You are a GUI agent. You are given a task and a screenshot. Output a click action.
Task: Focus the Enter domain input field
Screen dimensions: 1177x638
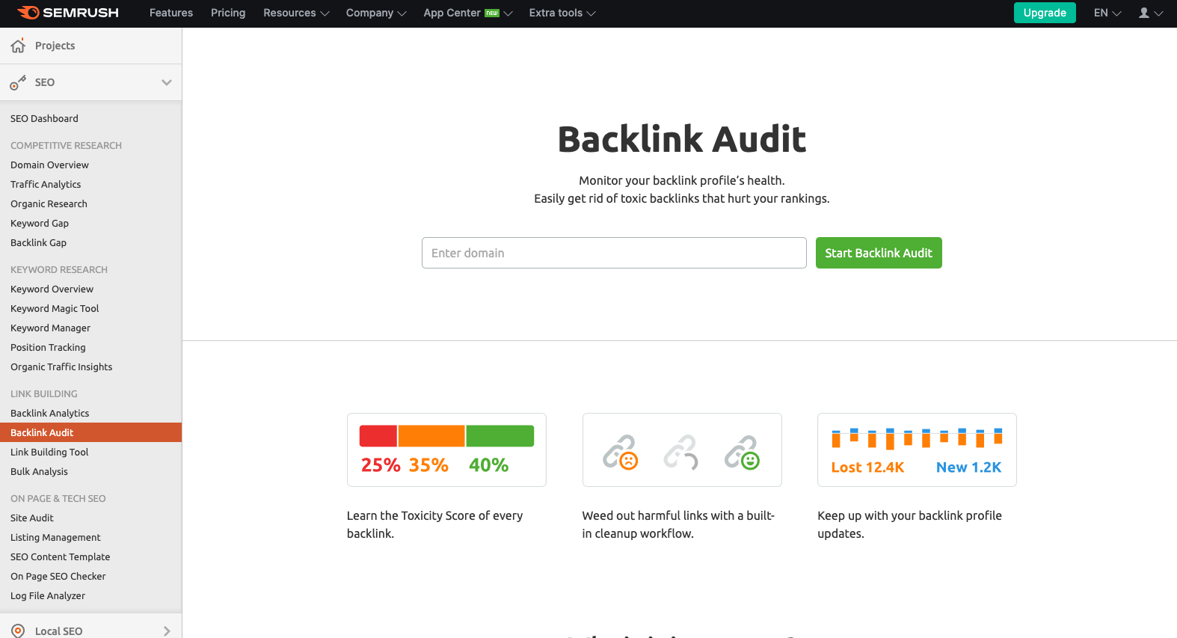[x=614, y=253]
